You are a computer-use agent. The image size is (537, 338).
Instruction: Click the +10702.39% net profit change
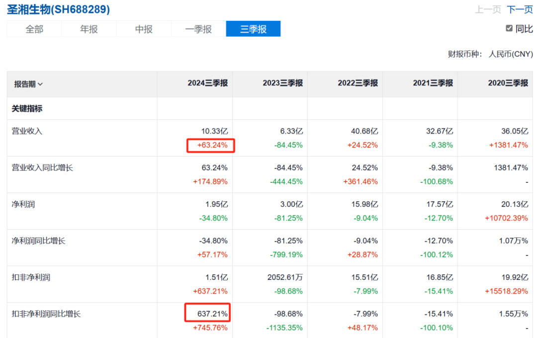(x=507, y=219)
